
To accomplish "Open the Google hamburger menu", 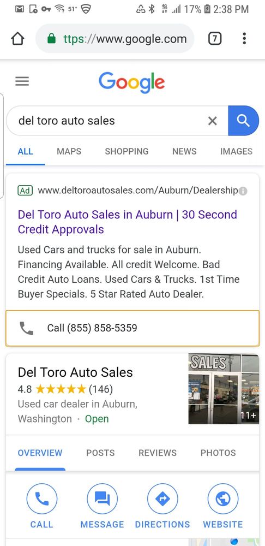I will click(x=22, y=81).
